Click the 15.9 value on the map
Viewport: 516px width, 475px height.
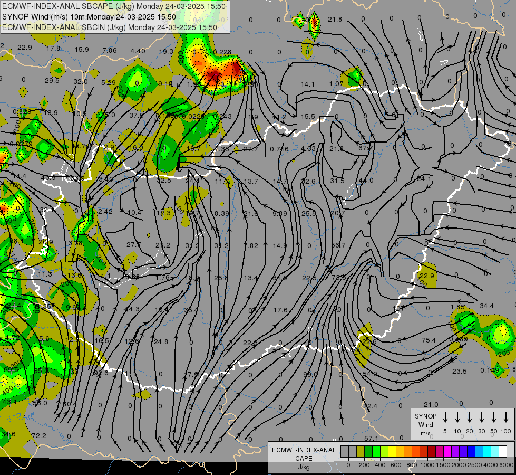coord(82,50)
